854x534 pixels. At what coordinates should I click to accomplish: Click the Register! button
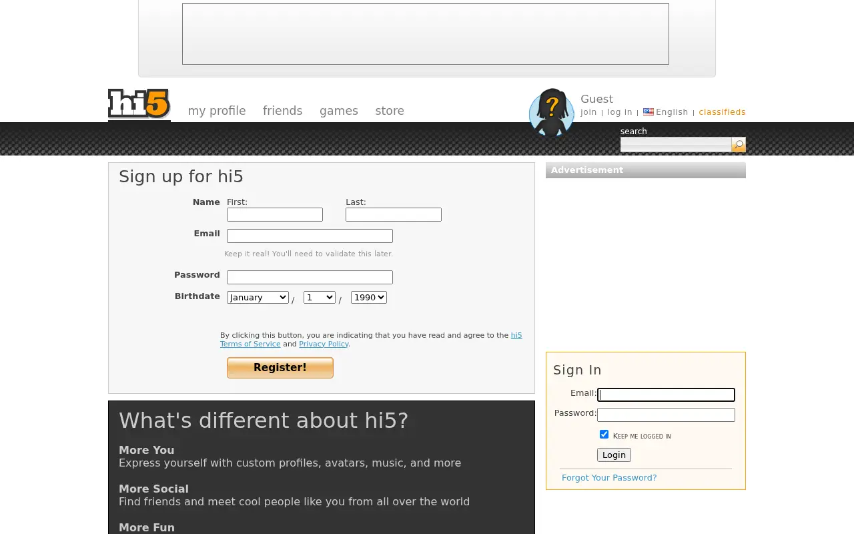280,368
